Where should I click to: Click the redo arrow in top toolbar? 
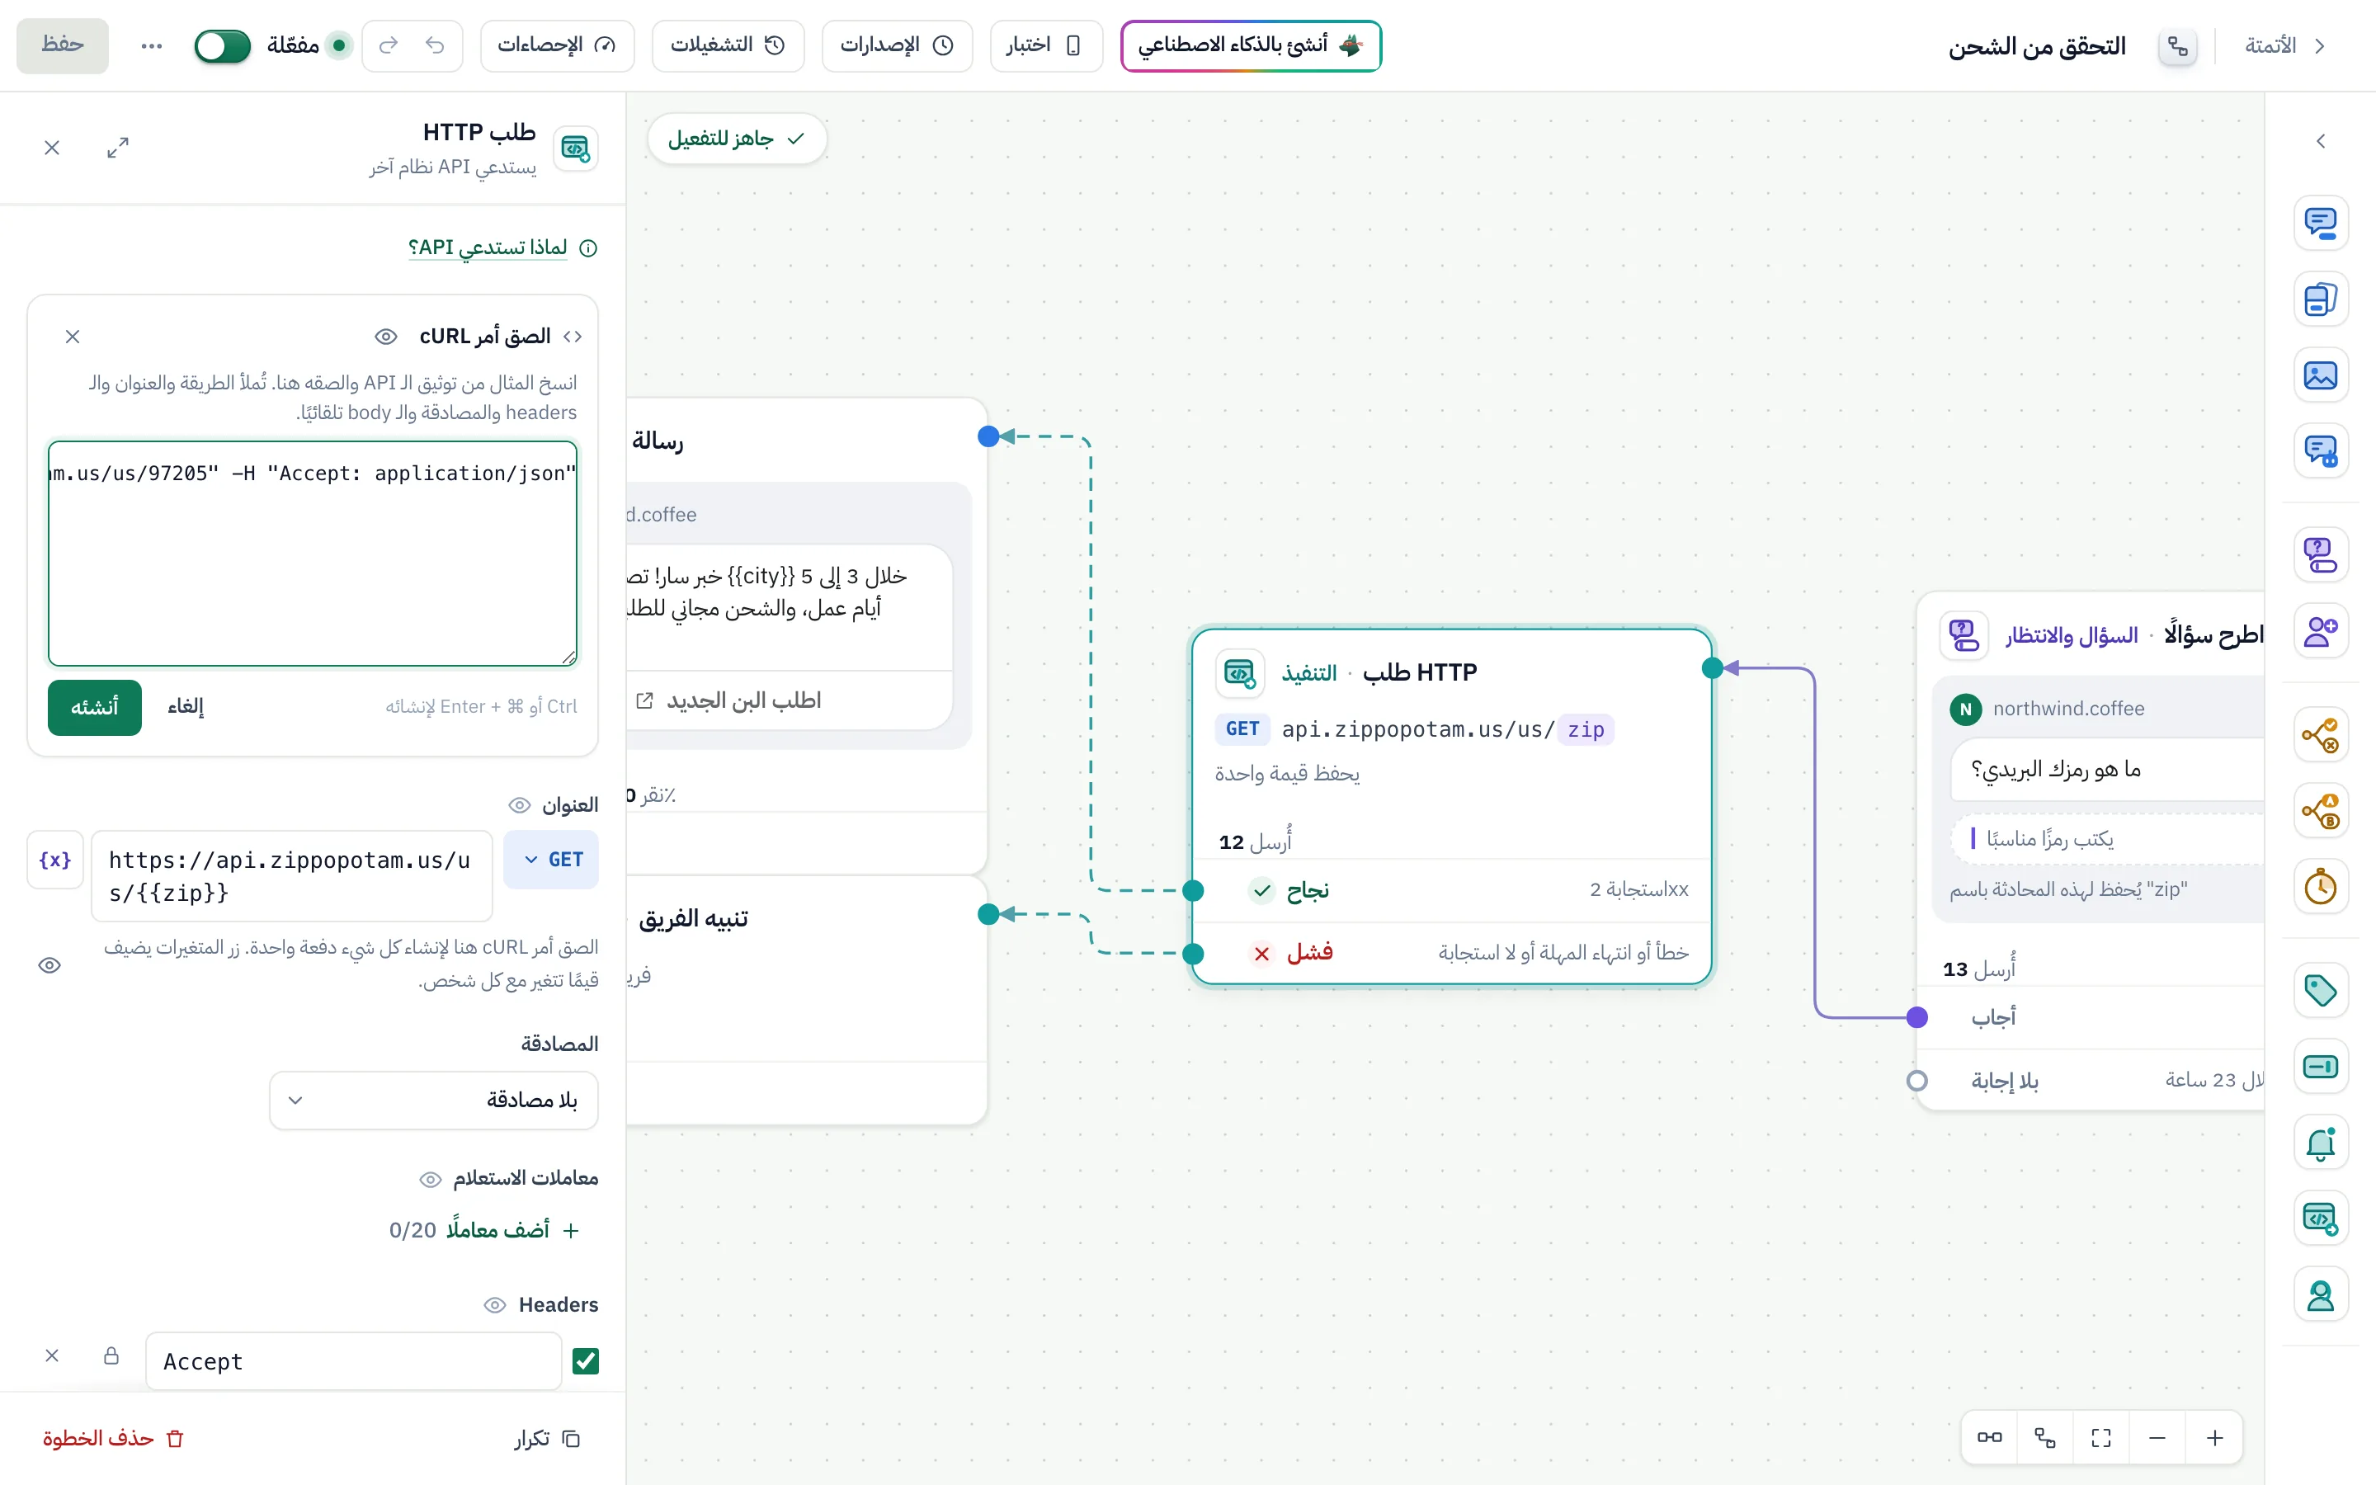[389, 45]
